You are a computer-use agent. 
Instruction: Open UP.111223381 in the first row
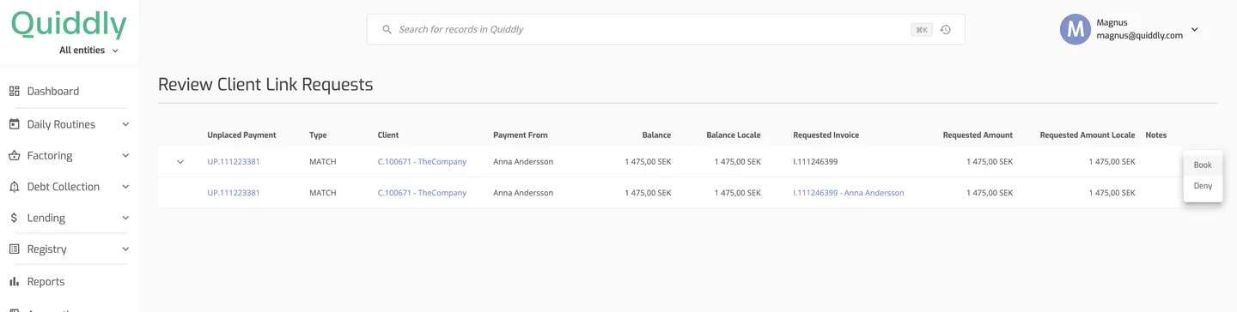pos(234,162)
